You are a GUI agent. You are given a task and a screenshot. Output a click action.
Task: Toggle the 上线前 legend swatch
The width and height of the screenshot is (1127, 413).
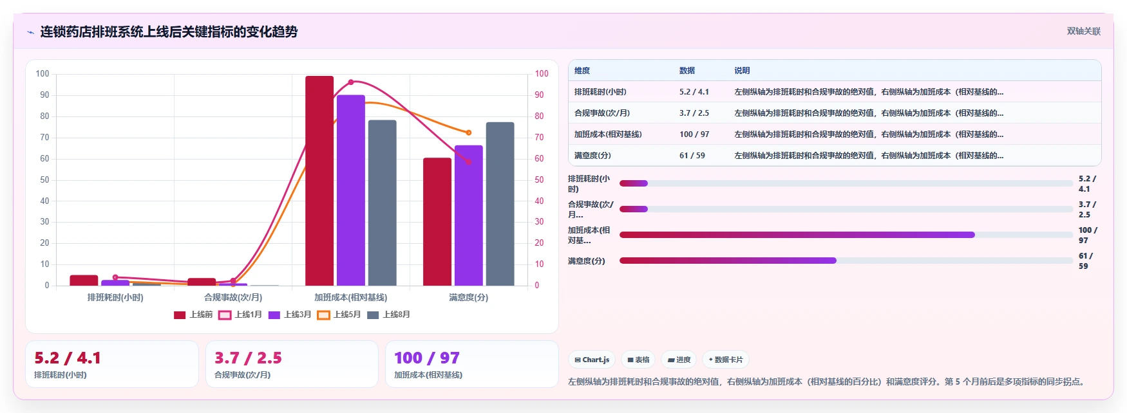click(180, 315)
